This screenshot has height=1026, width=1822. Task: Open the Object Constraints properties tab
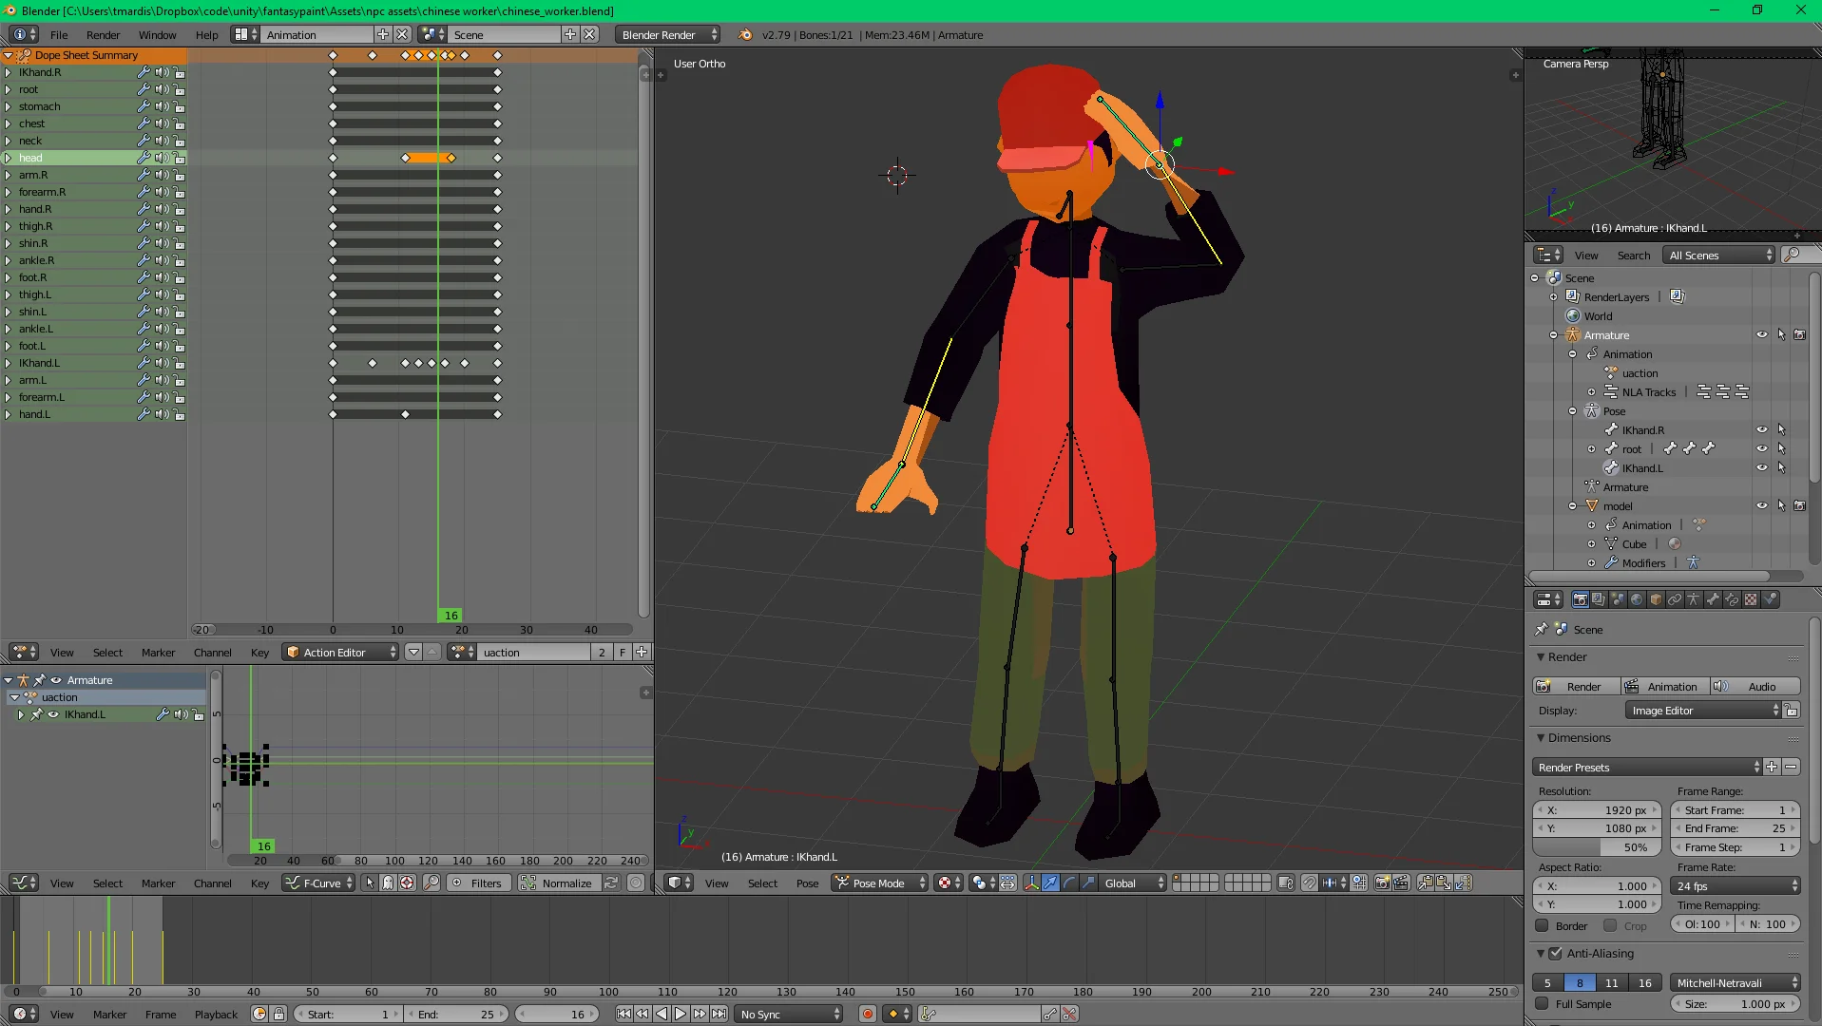tap(1675, 599)
